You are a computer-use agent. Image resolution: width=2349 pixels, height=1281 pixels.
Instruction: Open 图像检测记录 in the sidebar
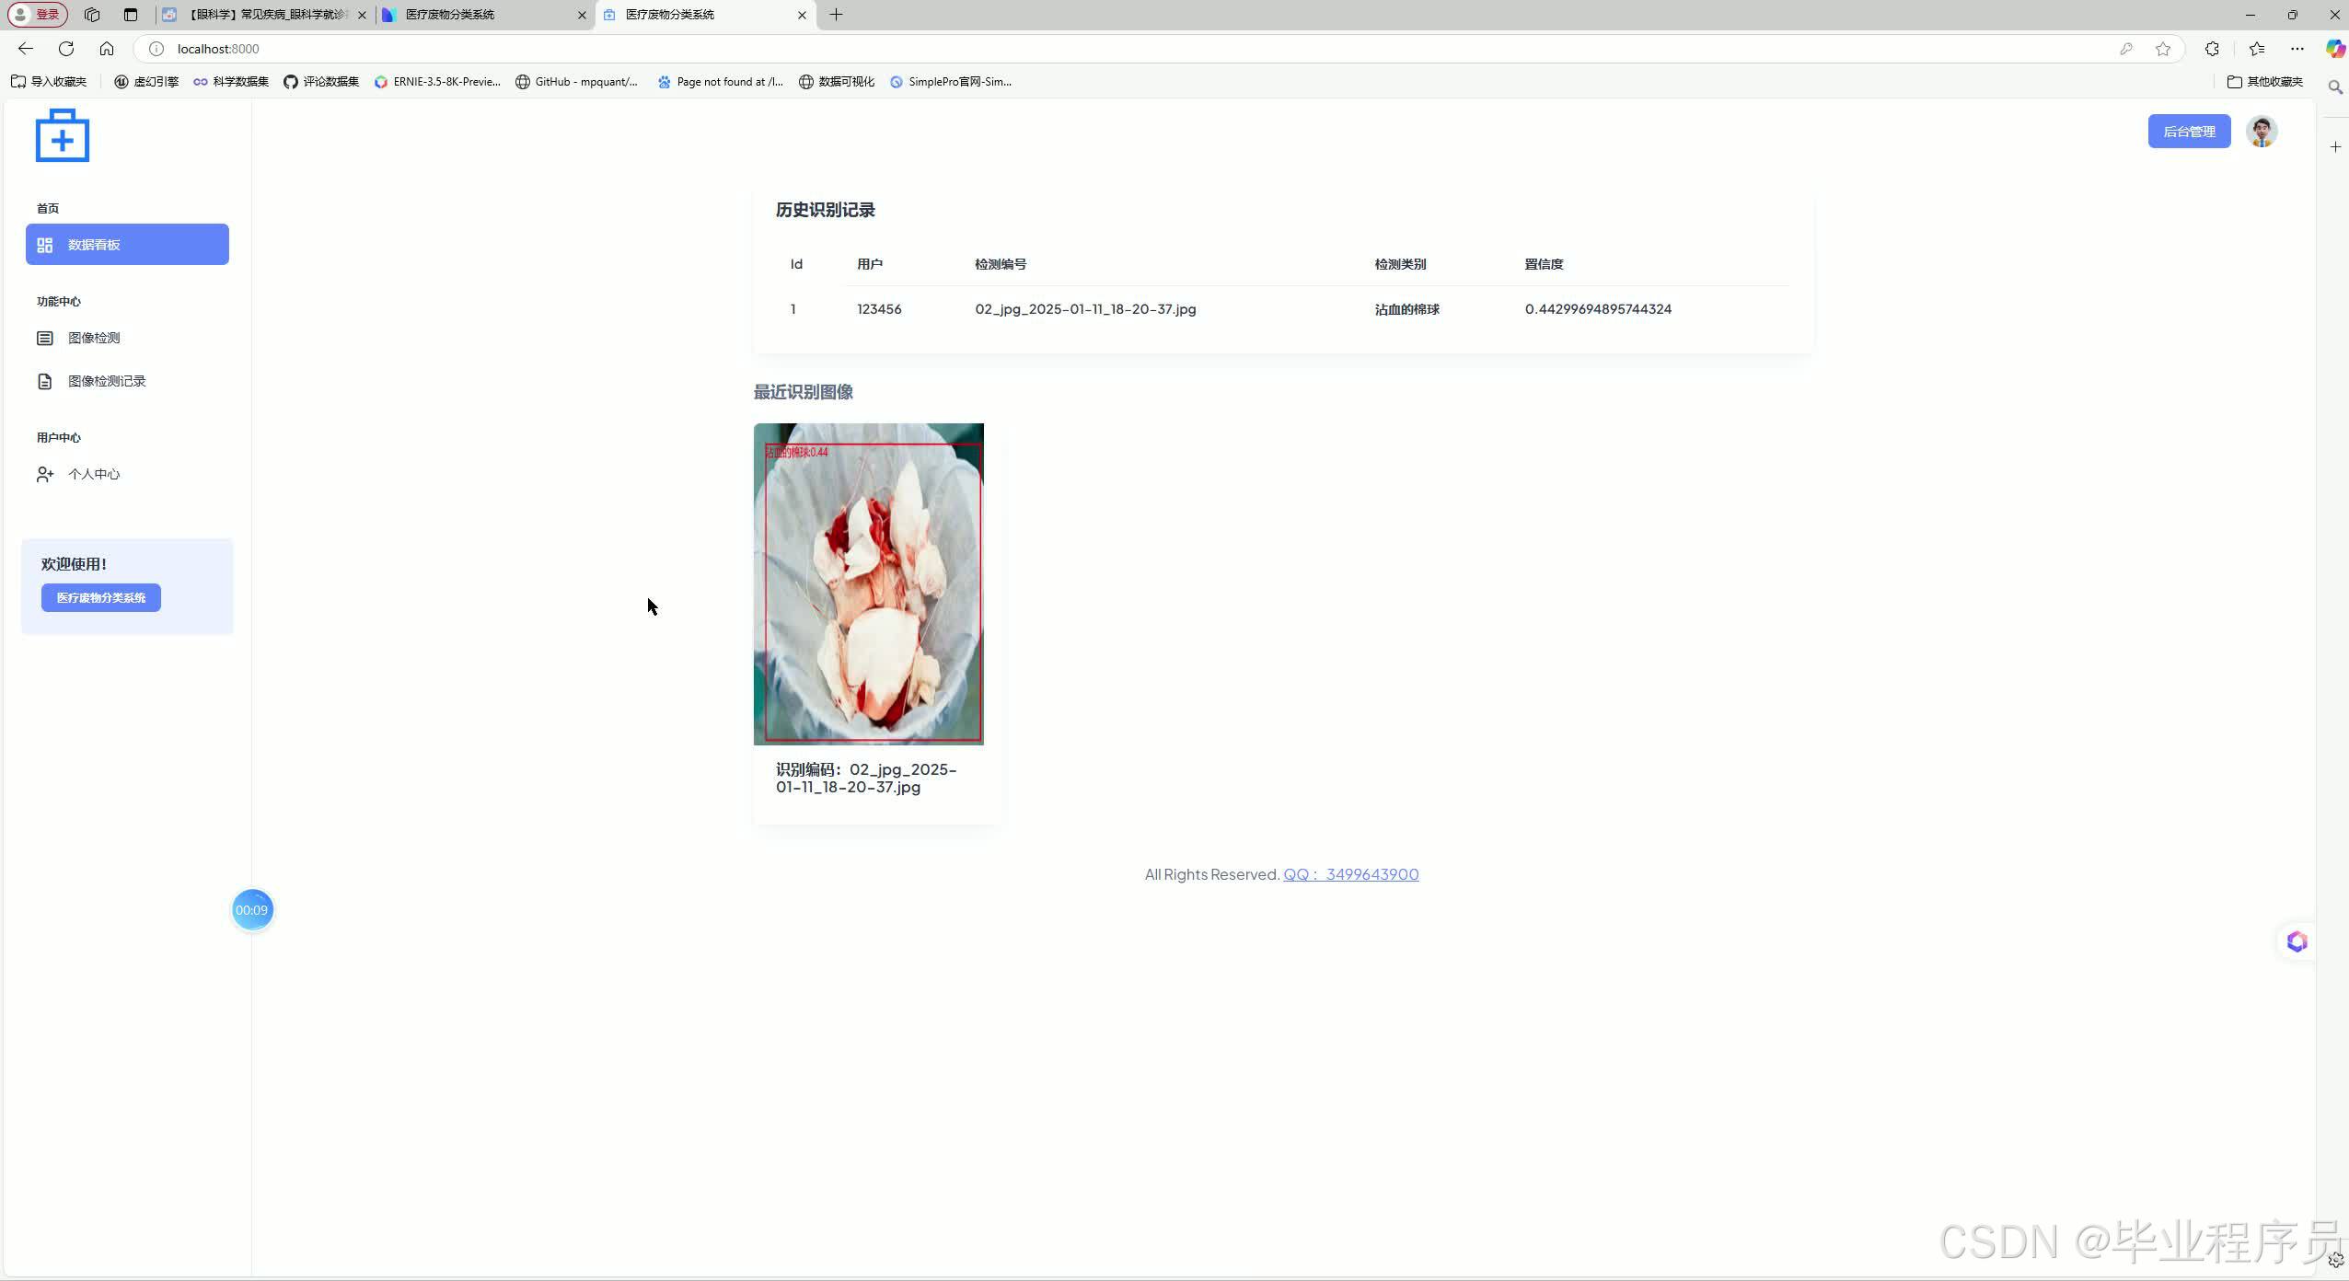pyautogui.click(x=107, y=381)
